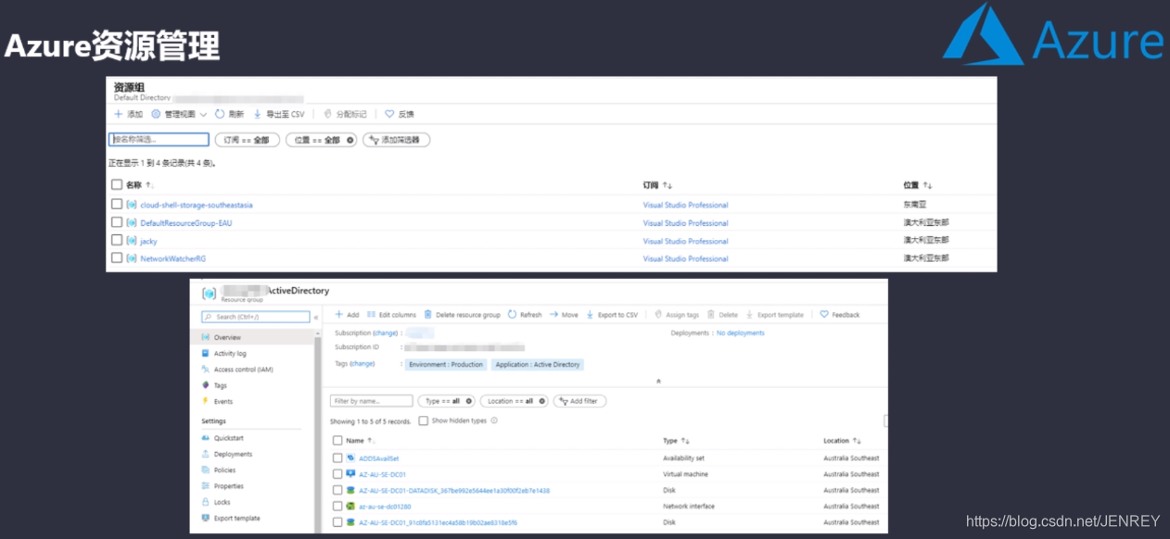
Task: Check the az-au-se-dc01280 row checkbox
Action: click(337, 506)
